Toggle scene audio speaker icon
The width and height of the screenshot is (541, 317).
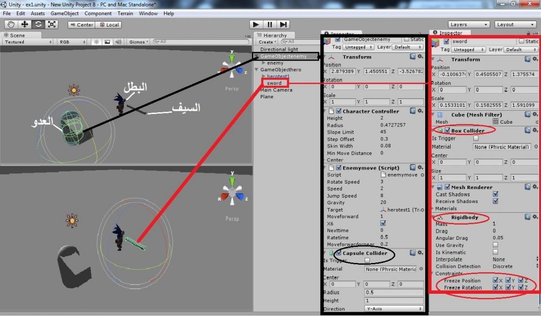point(118,42)
